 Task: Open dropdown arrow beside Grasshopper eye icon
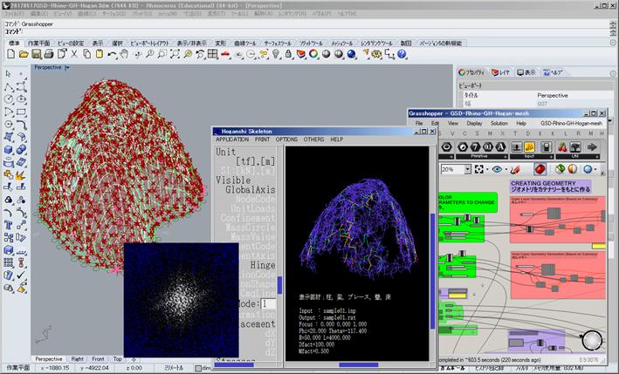tap(506, 170)
